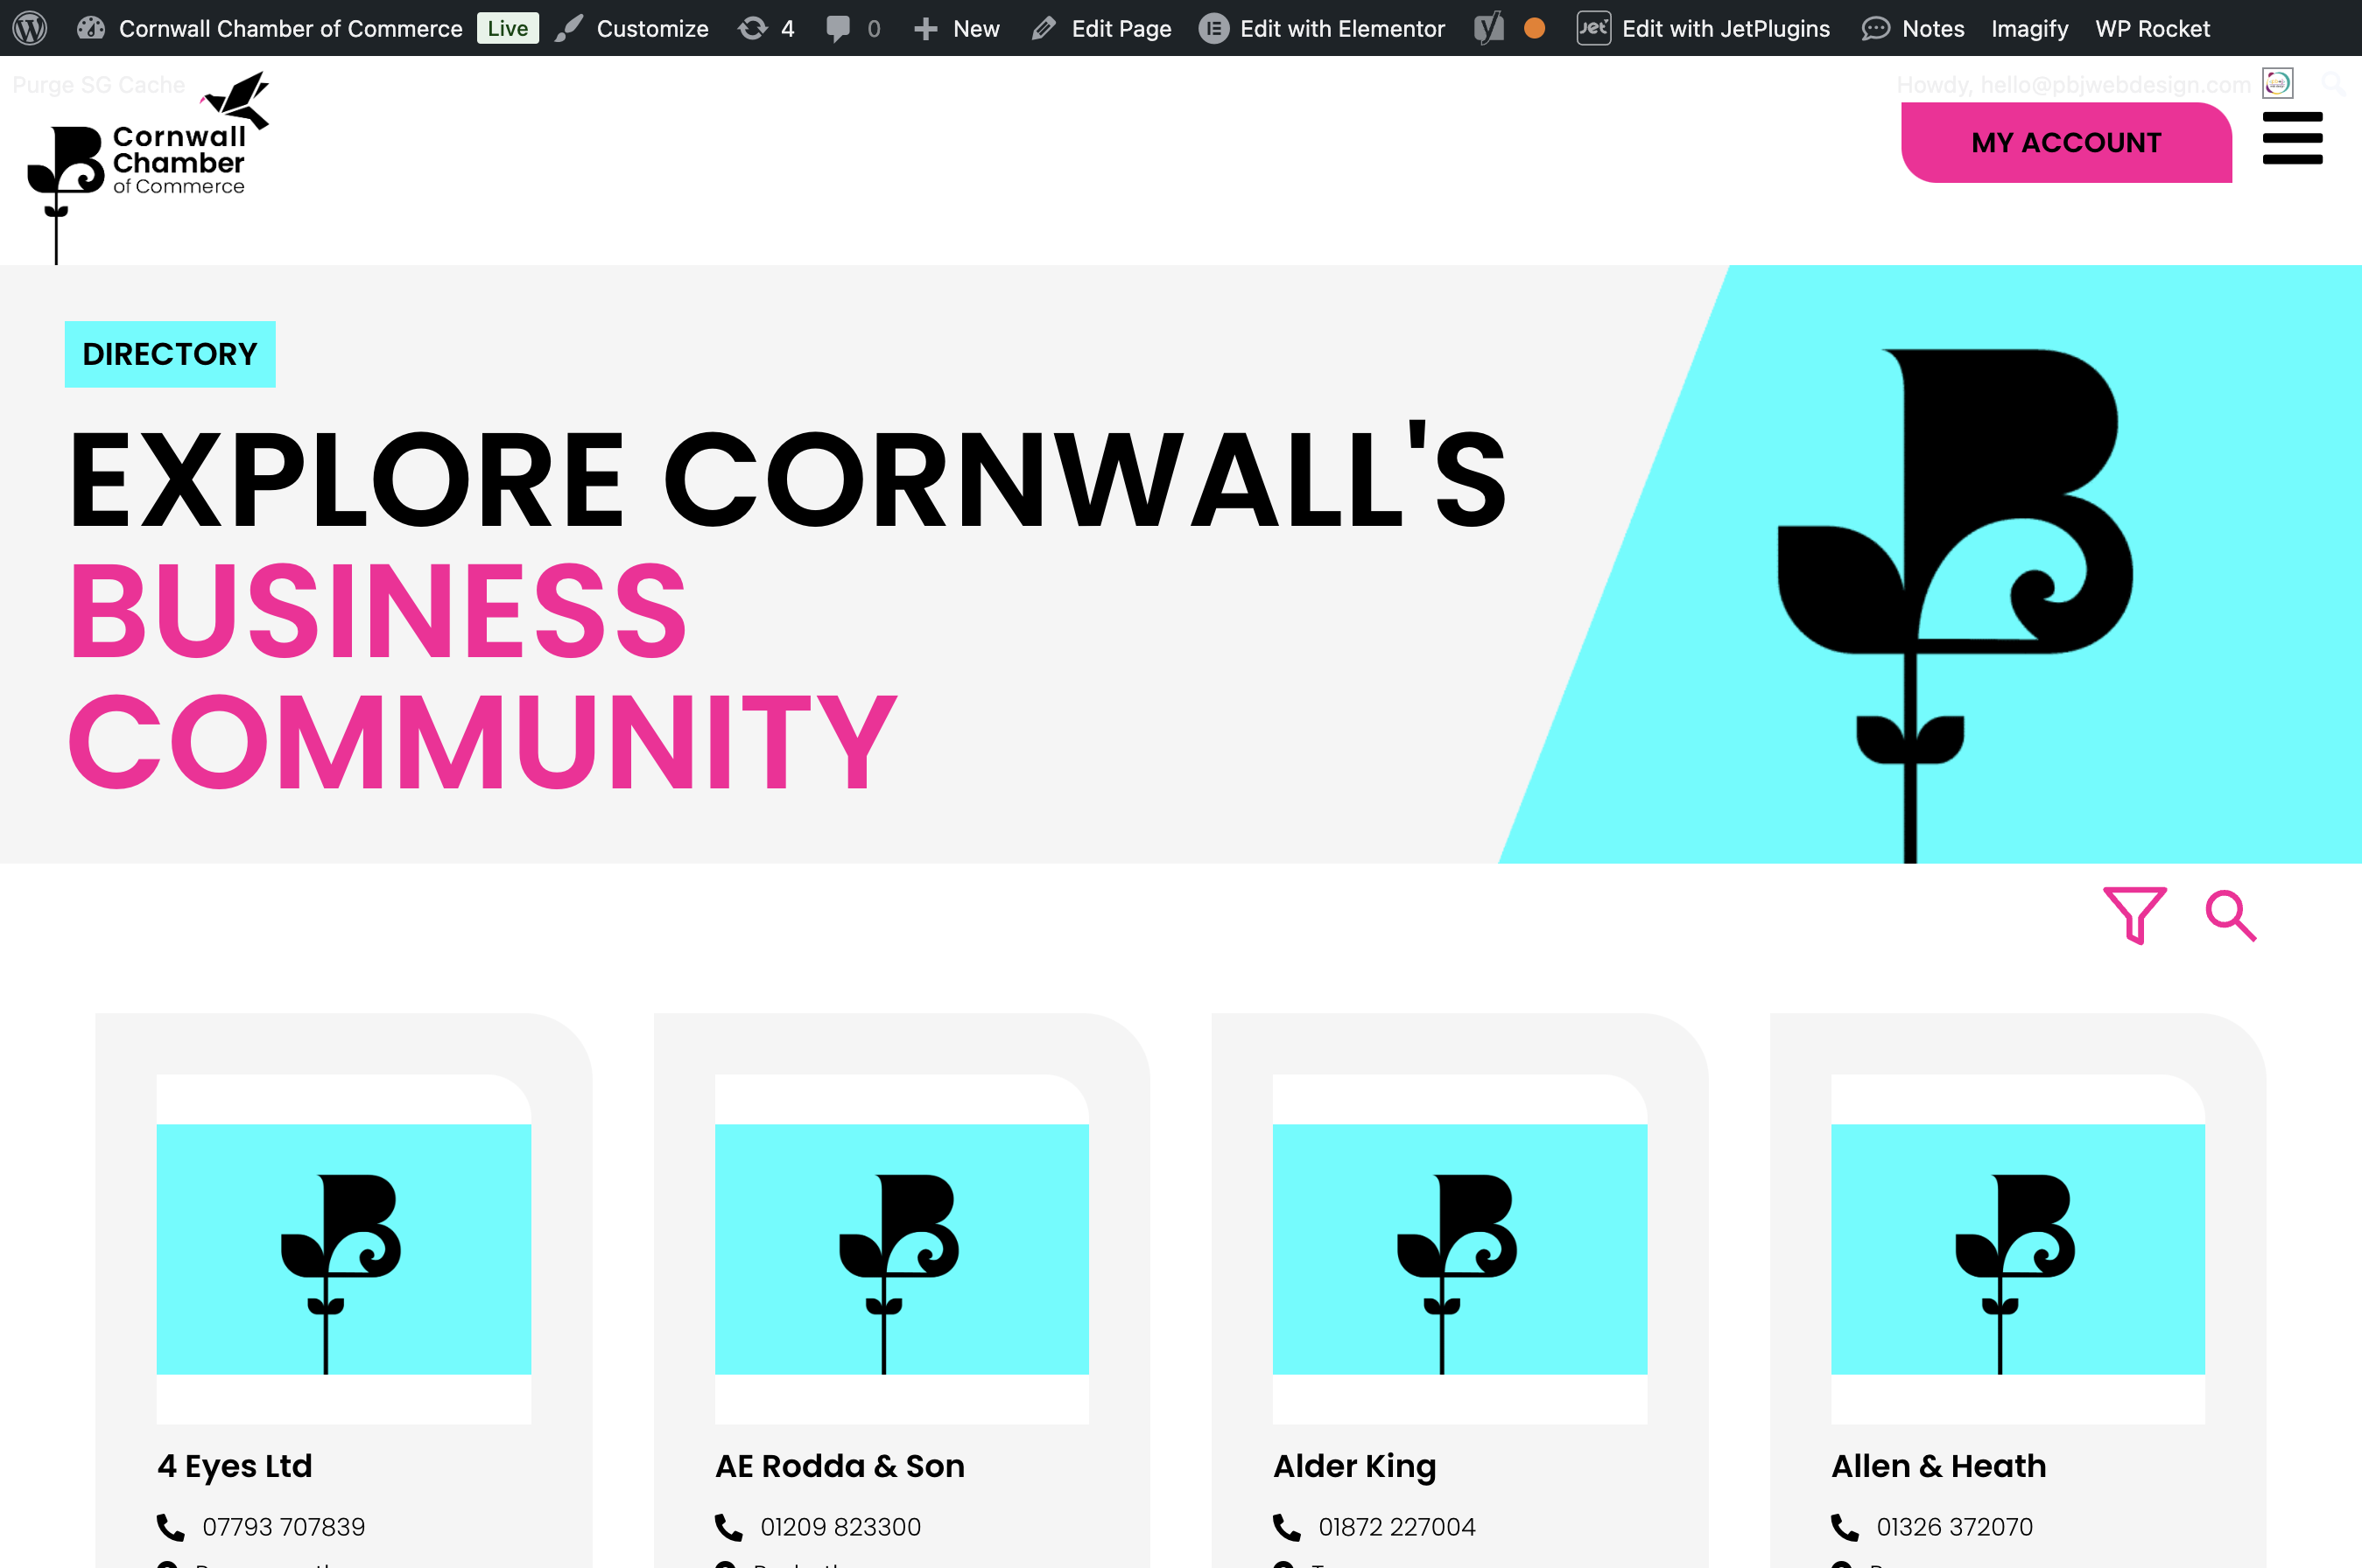The image size is (2362, 1568).
Task: Click the Cornwall Chamber of Commerce logo
Action: click(x=148, y=166)
